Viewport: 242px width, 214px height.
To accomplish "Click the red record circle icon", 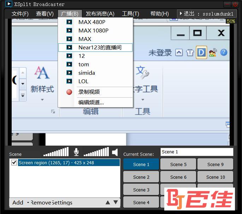I will 69,92.
